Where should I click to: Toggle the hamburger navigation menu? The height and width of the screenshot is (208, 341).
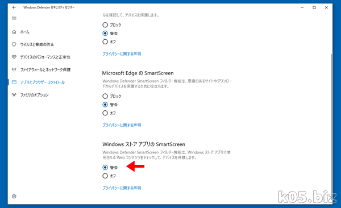coord(14,18)
